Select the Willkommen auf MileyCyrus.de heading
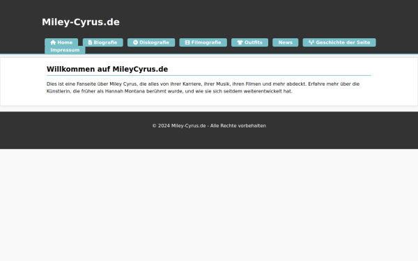The width and height of the screenshot is (418, 261). [107, 69]
